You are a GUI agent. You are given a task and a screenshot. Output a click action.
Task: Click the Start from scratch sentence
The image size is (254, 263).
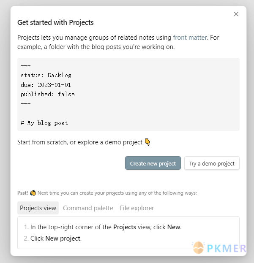[x=80, y=142]
